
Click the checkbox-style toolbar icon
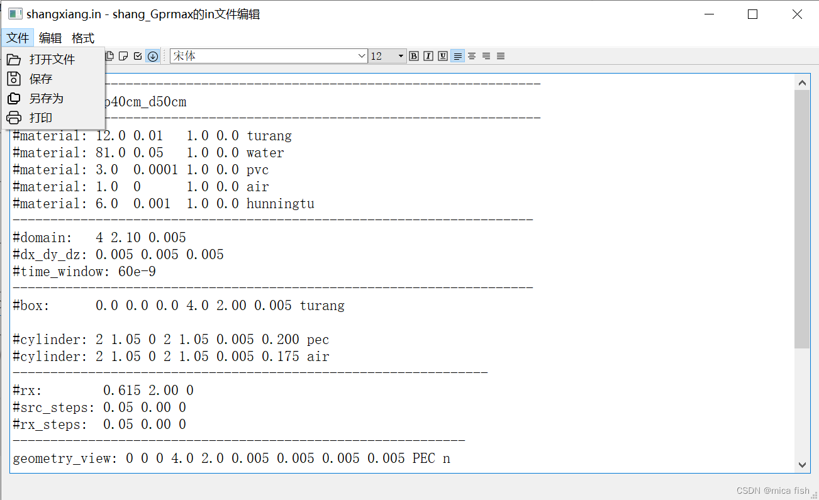[x=138, y=56]
